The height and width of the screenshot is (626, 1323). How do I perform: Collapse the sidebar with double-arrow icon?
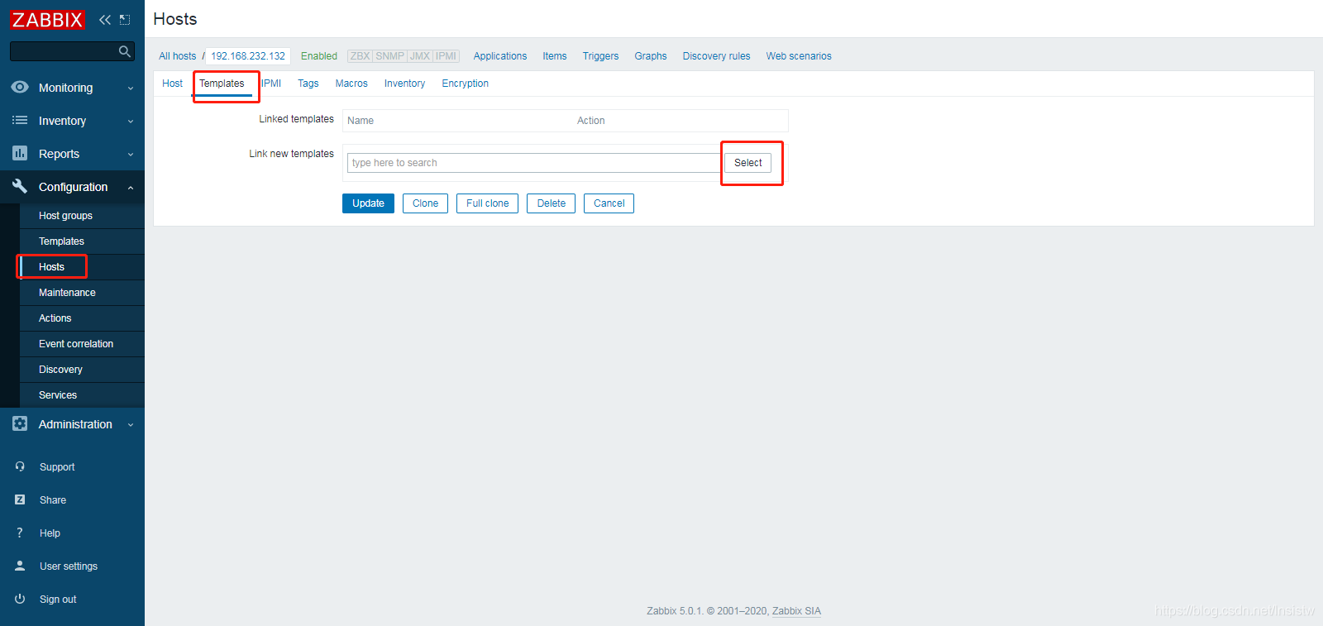pos(105,19)
